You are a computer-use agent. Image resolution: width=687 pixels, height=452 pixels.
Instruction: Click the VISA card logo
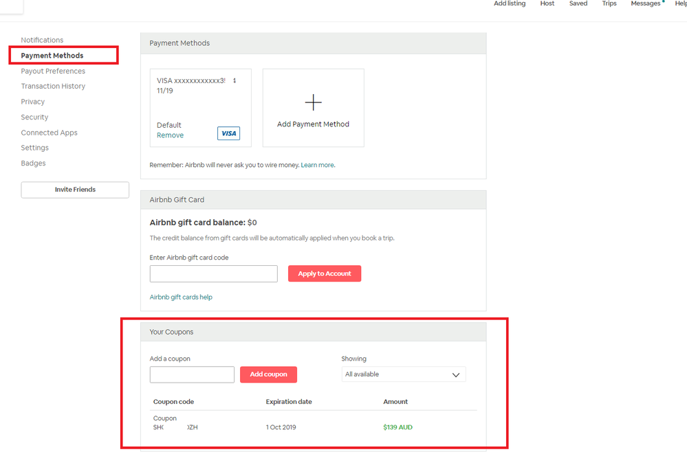(x=228, y=133)
